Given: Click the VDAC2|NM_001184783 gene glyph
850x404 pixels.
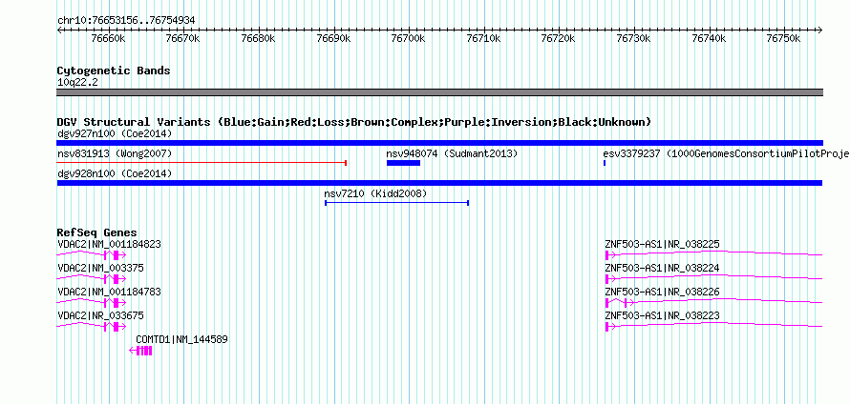Looking at the screenshot, I should coord(91,302).
